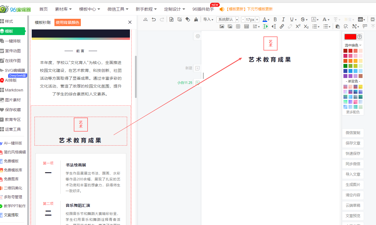Insert a table into the article
Image resolution: width=376 pixels, height=225 pixels.
click(246, 26)
